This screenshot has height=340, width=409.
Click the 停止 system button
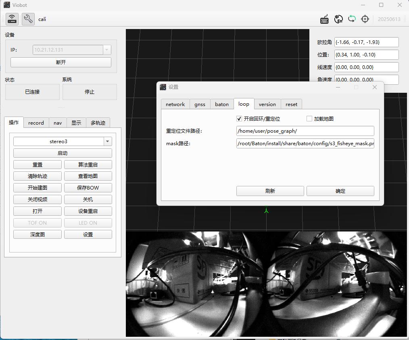[x=90, y=92]
